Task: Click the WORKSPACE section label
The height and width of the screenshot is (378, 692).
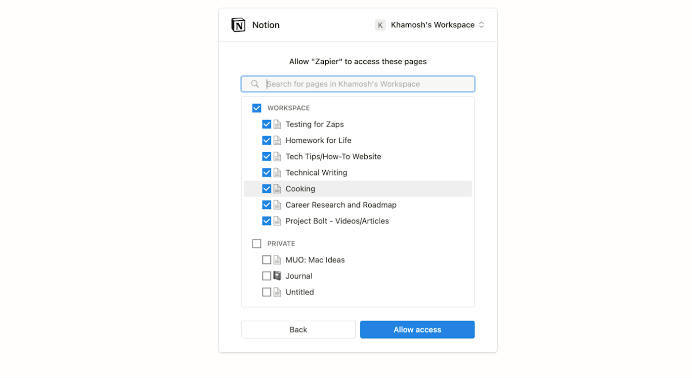Action: coord(289,108)
